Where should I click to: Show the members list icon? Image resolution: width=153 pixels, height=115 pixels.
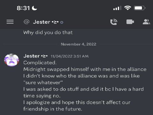[x=146, y=22]
